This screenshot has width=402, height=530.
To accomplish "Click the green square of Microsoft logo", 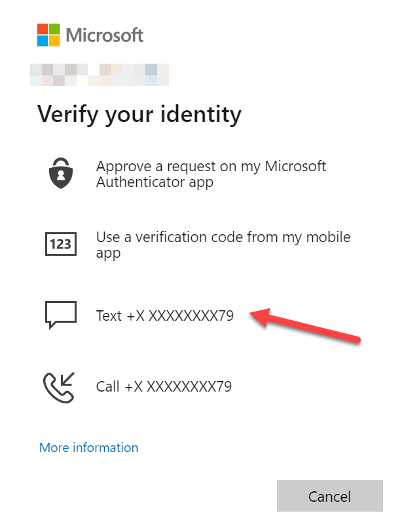I will click(54, 29).
